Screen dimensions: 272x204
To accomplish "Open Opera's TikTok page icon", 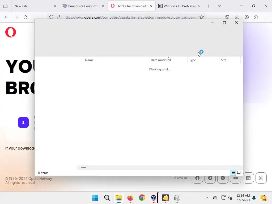I will coord(210,178).
